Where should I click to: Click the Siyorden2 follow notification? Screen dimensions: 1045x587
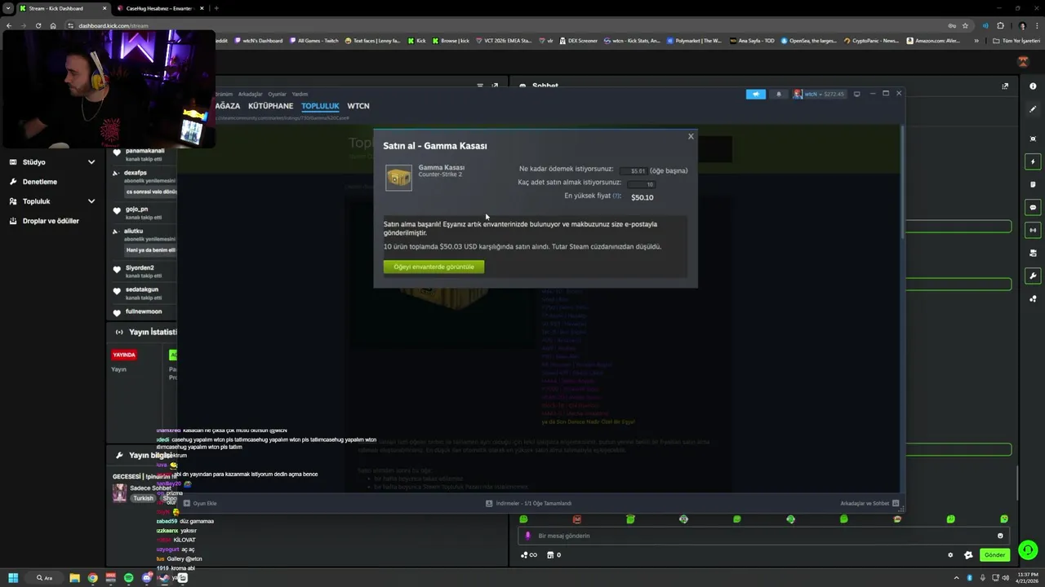[x=144, y=271]
